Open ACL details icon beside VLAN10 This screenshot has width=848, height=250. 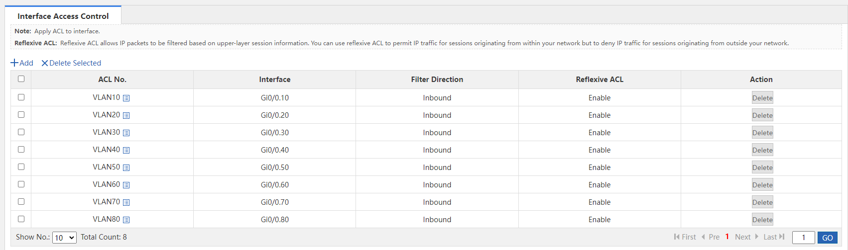pos(126,98)
